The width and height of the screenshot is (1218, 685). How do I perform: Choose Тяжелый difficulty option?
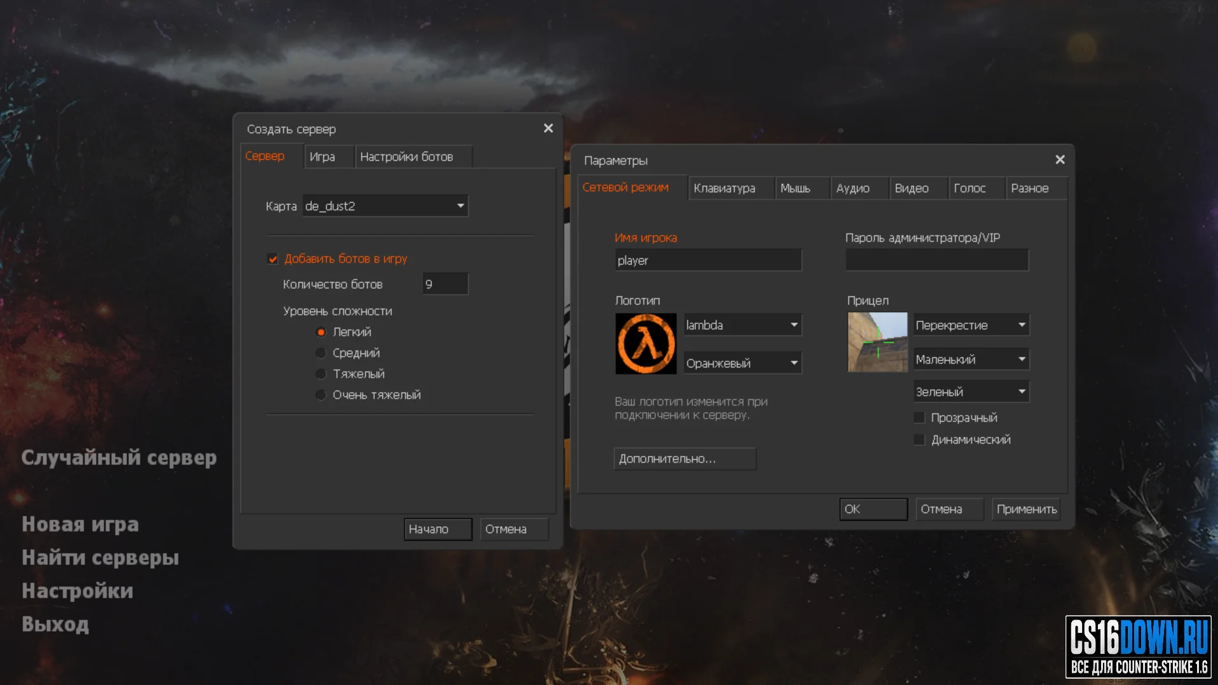pos(321,374)
